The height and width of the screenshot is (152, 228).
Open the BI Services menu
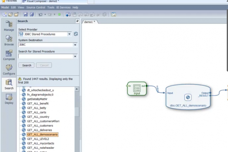coord(64,7)
